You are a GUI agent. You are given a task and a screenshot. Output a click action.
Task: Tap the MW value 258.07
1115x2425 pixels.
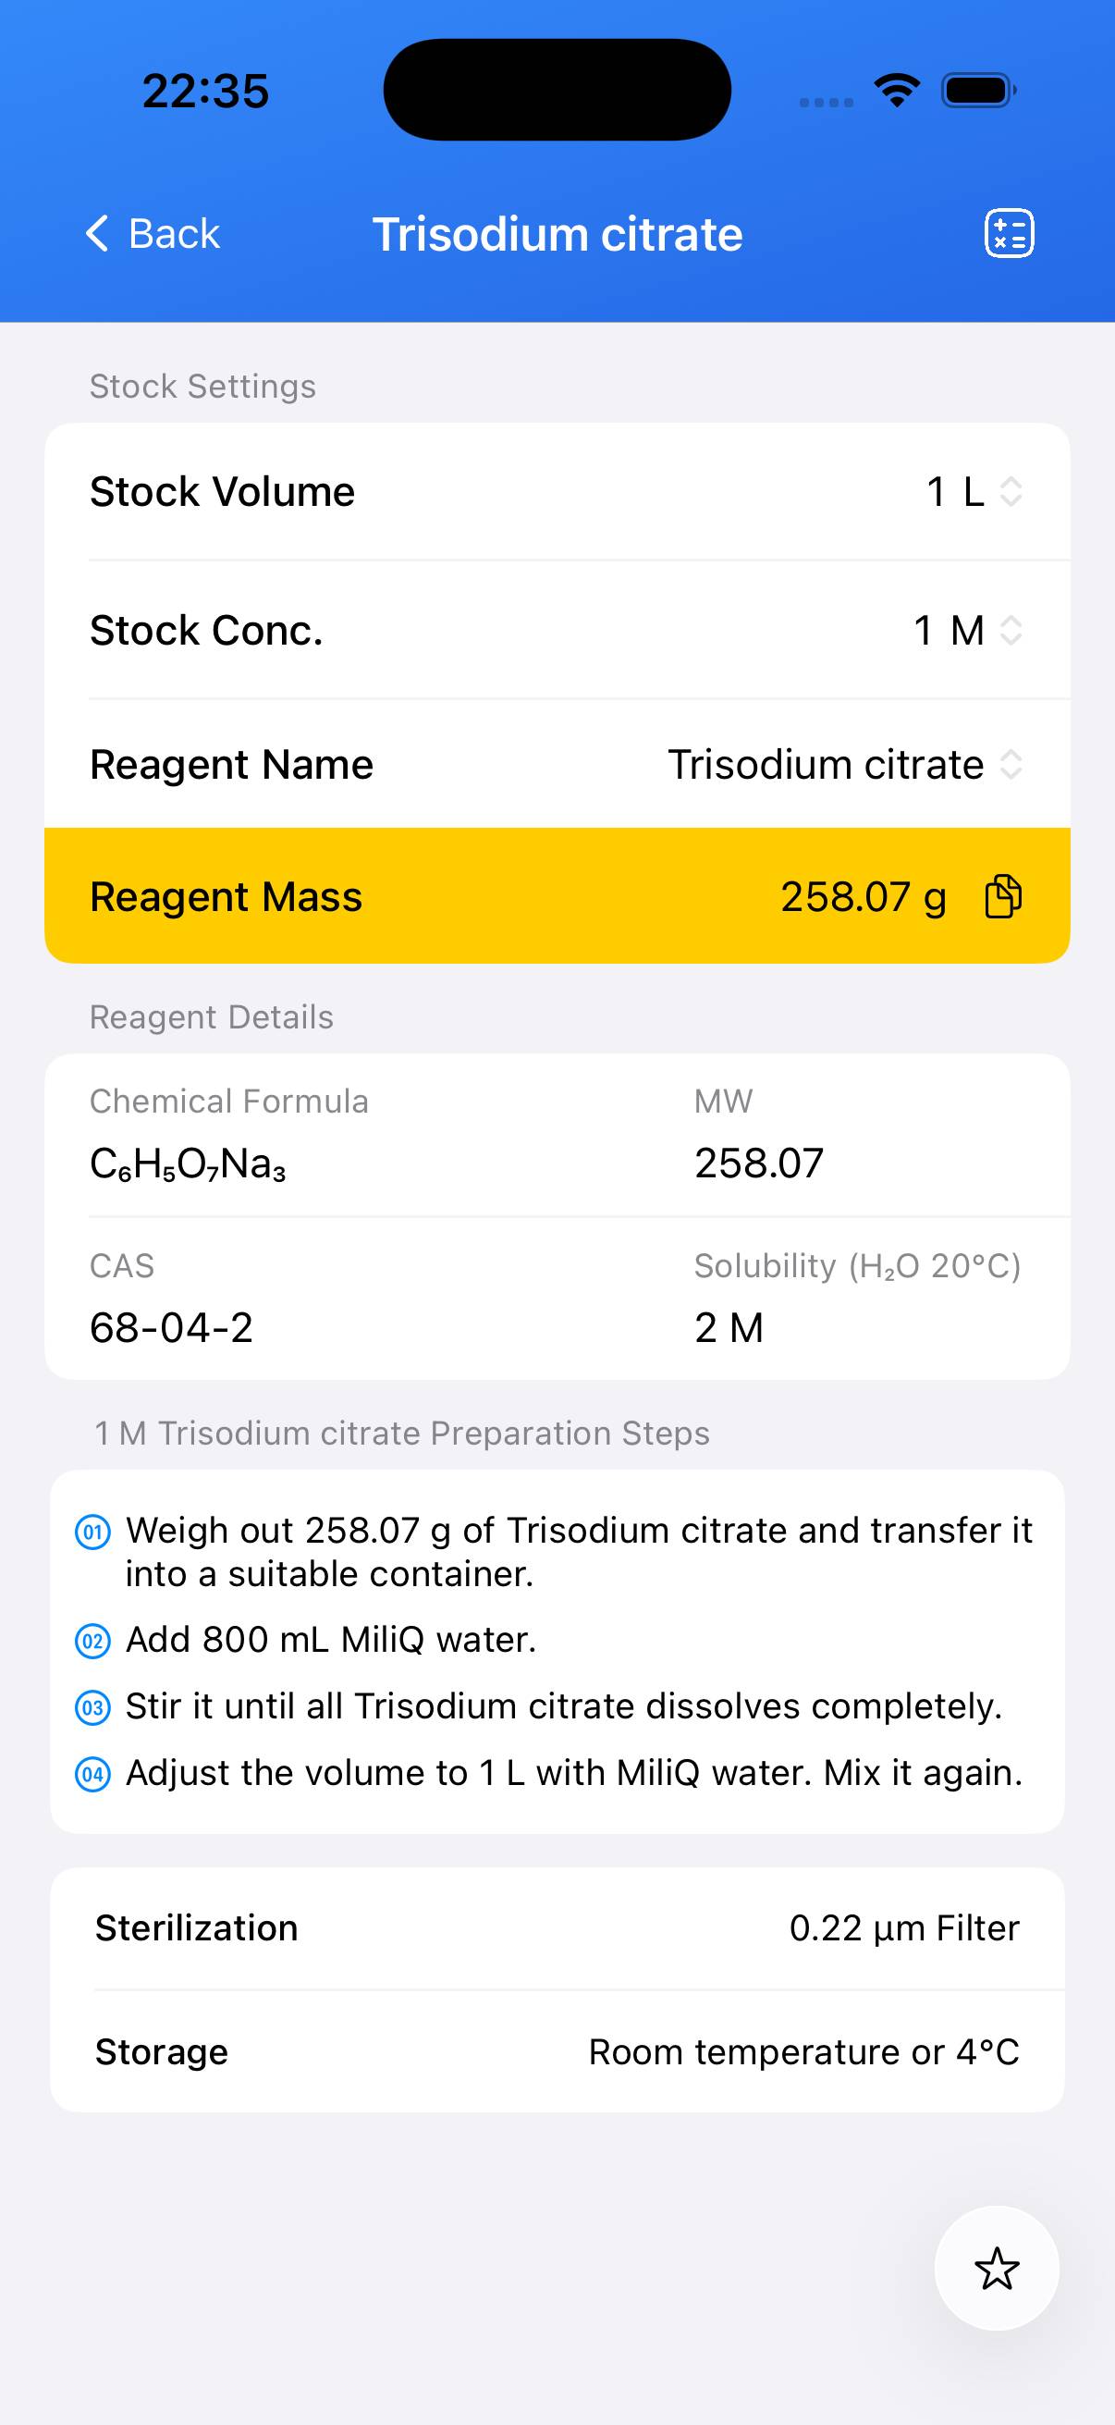point(758,1163)
